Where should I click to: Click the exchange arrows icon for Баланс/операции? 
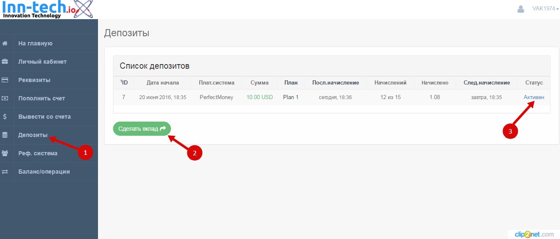click(5, 172)
